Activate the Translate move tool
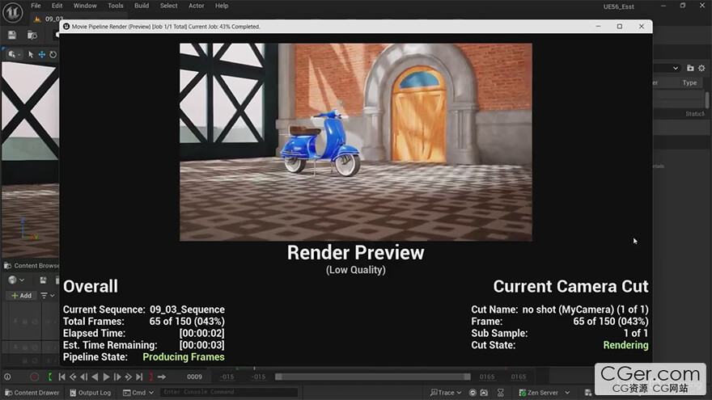The height and width of the screenshot is (400, 712). [42, 55]
